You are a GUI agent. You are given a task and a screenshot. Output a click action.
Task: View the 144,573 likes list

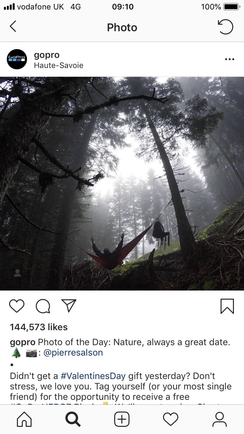pos(39,327)
